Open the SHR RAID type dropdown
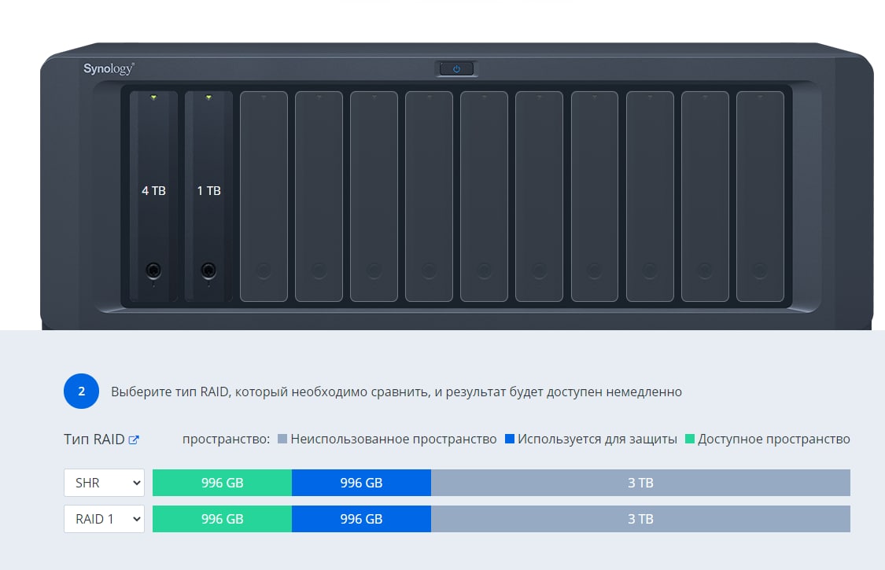 pos(104,483)
